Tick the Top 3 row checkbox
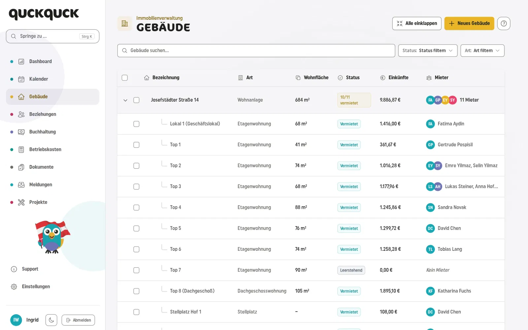The height and width of the screenshot is (330, 528). [136, 187]
